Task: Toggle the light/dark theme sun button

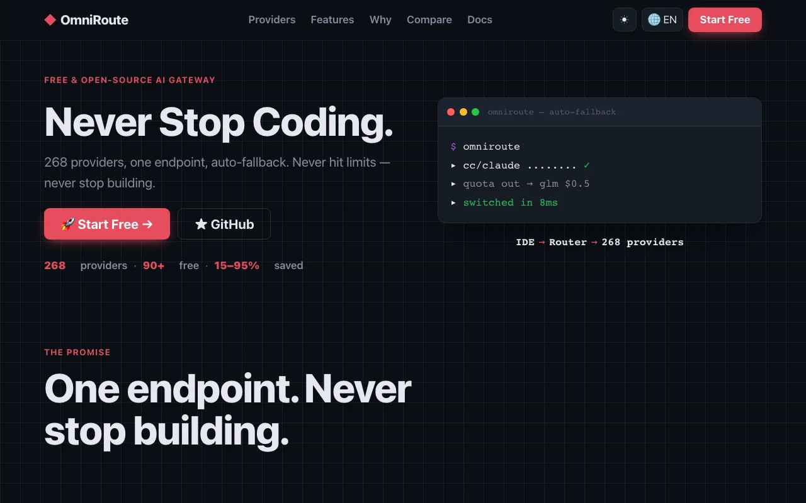Action: (x=624, y=19)
